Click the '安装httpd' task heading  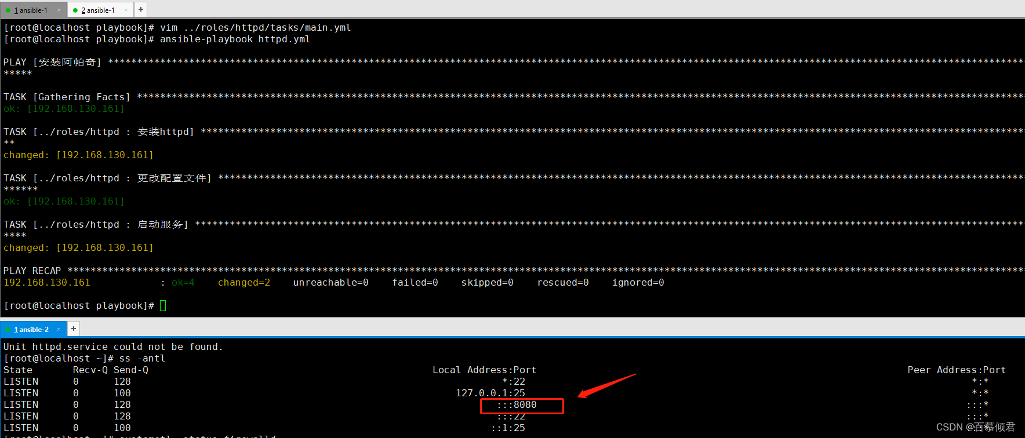click(99, 132)
